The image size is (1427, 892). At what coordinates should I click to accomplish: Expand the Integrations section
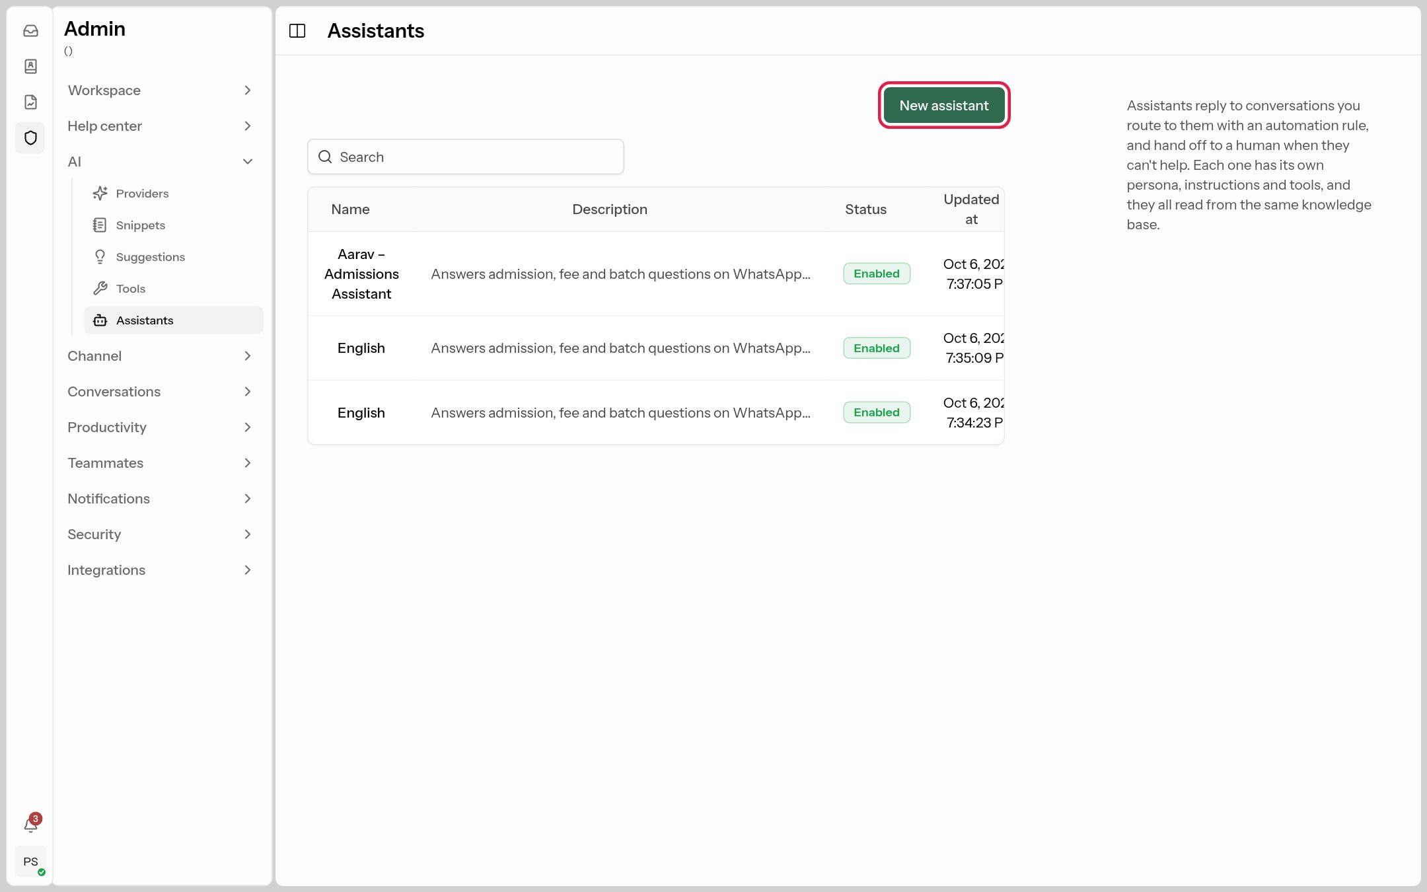(160, 570)
